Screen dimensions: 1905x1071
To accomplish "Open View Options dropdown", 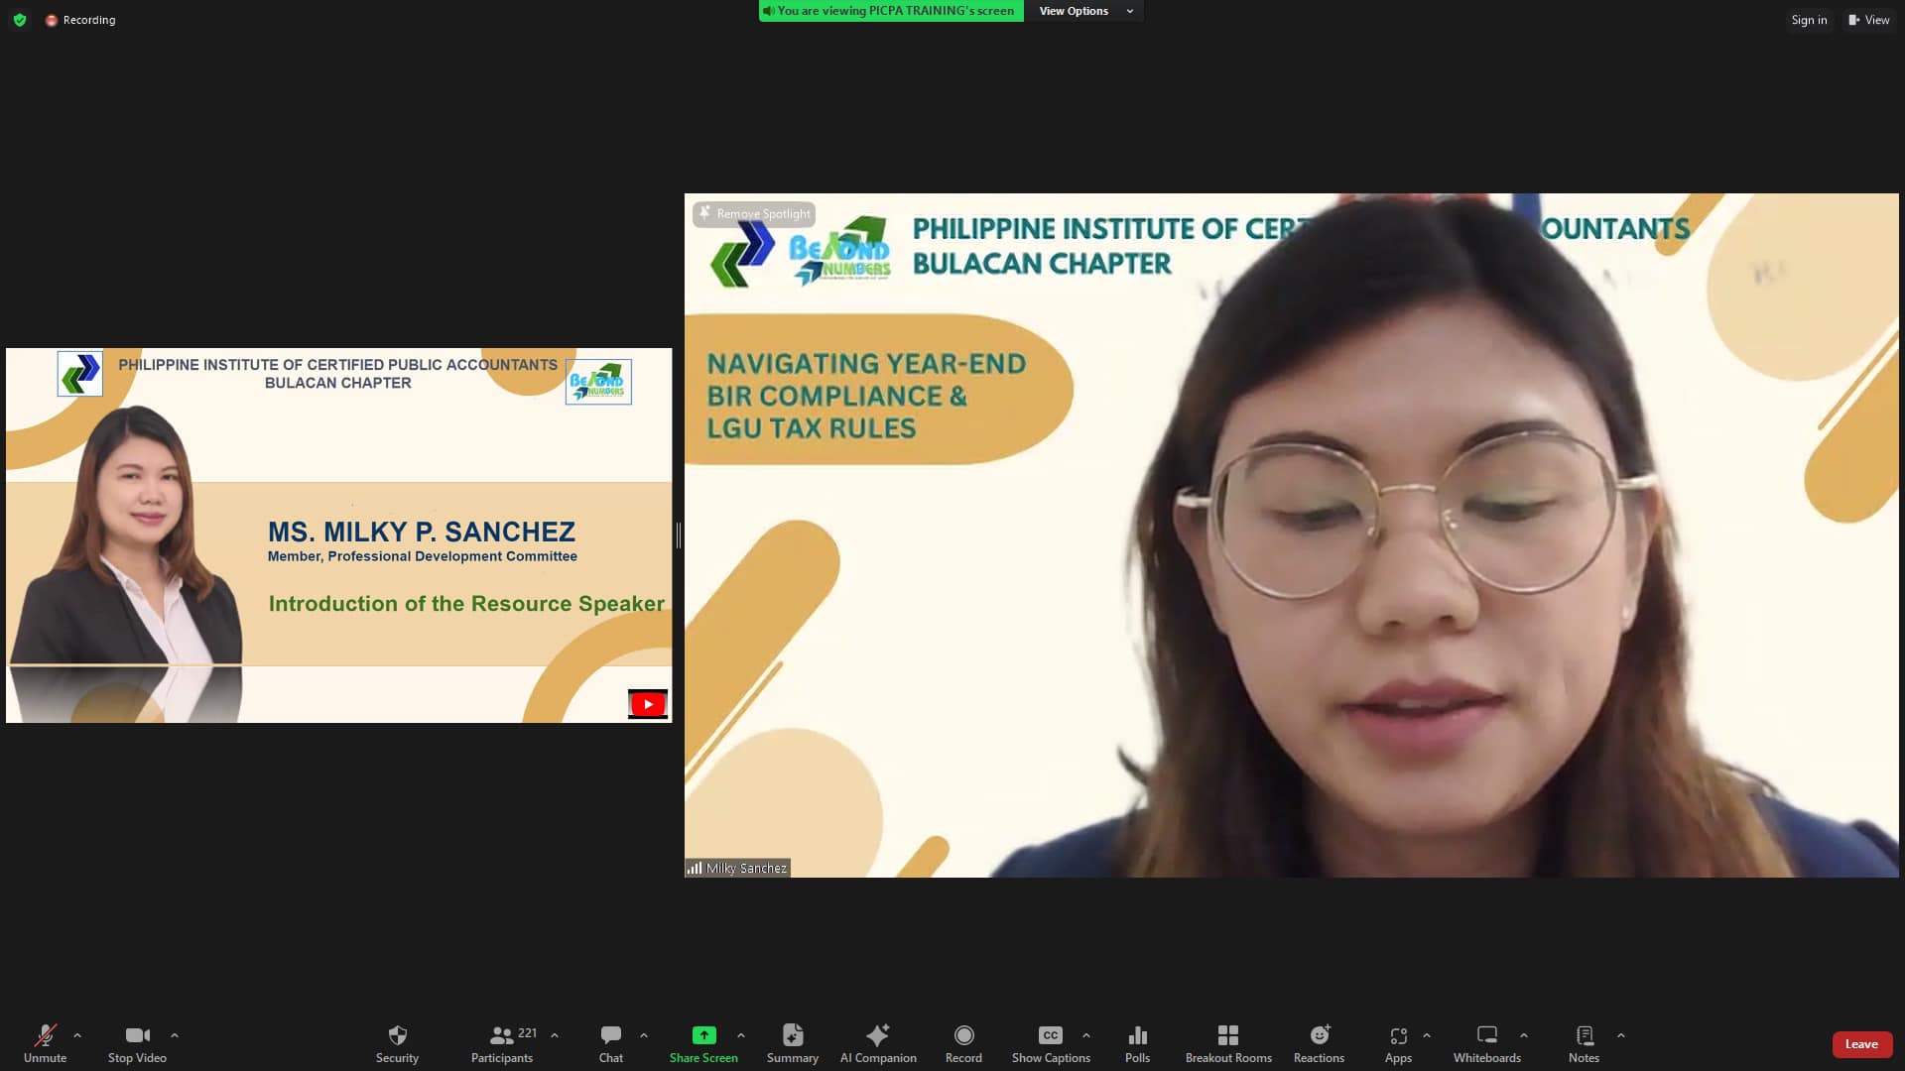I will coord(1085,11).
